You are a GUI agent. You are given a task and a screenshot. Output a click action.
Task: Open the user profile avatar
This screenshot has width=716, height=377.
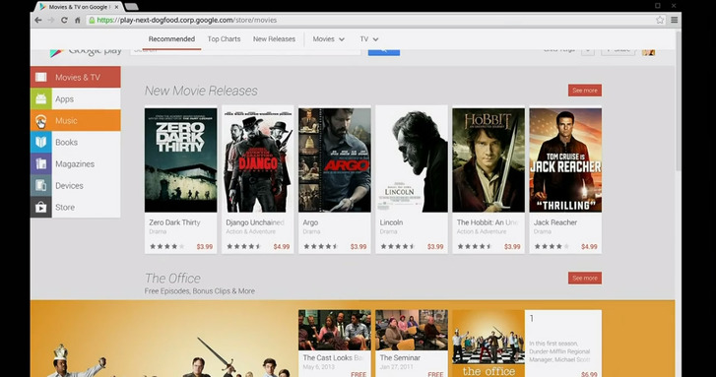(x=648, y=52)
